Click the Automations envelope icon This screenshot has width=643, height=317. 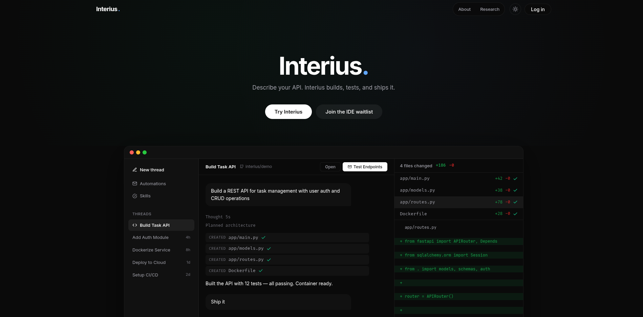(135, 184)
